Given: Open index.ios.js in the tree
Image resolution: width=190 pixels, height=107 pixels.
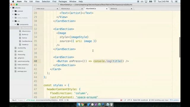Looking at the screenshot, I should [x=21, y=68].
